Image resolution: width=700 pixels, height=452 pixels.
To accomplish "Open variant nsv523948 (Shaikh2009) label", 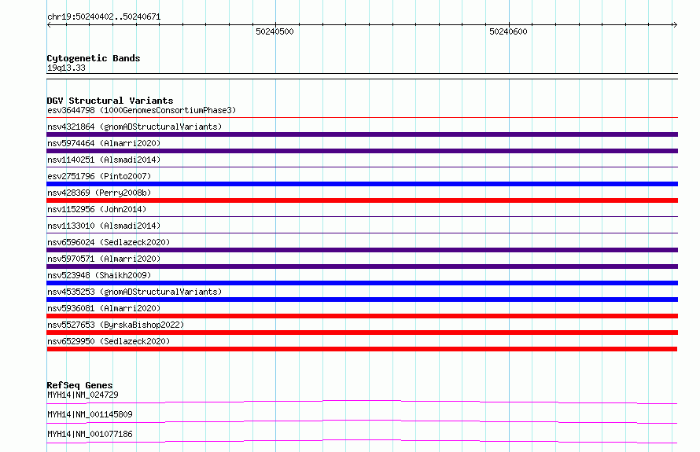I will click(x=99, y=275).
